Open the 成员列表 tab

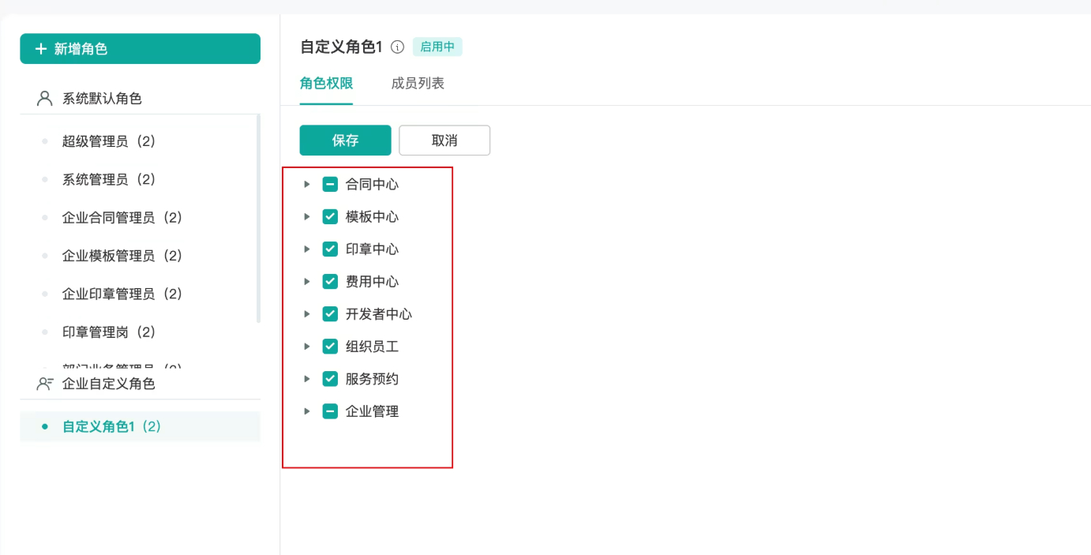point(418,84)
